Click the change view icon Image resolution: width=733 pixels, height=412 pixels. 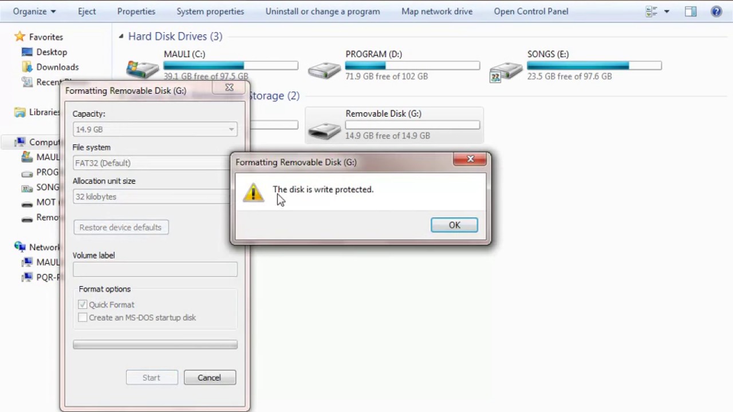pos(651,11)
